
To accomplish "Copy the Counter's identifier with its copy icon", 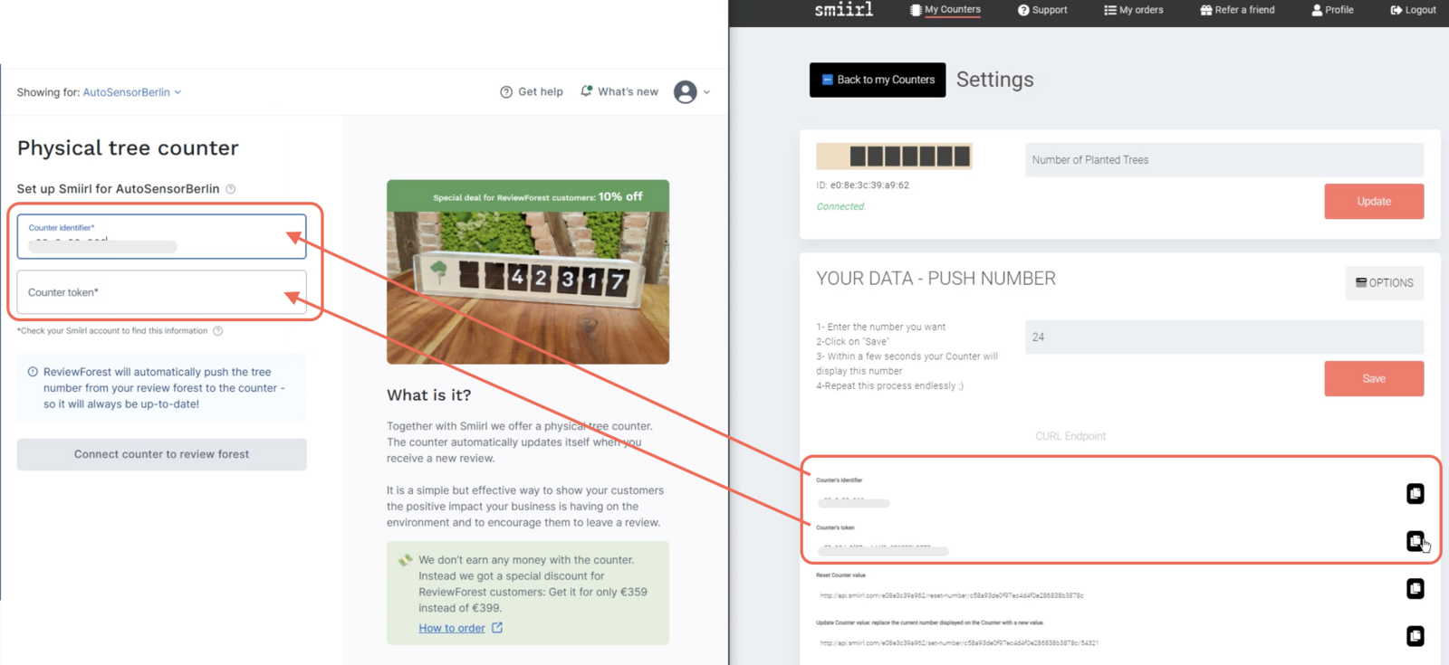I will coord(1415,493).
